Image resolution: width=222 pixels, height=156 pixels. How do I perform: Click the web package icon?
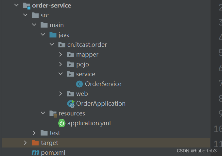click(71, 94)
